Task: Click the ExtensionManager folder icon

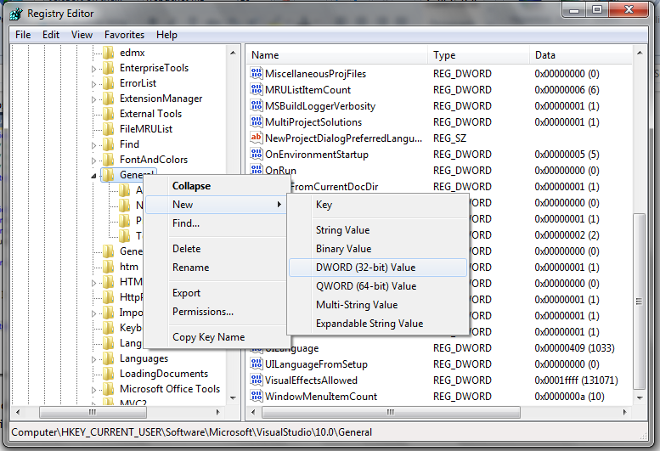Action: click(109, 99)
